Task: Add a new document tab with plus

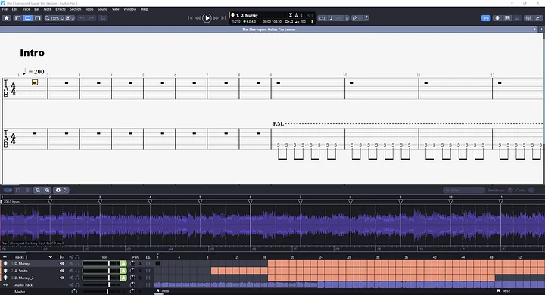Action: (x=541, y=29)
